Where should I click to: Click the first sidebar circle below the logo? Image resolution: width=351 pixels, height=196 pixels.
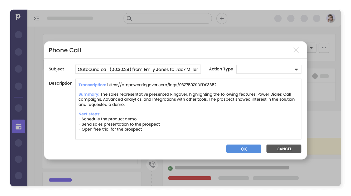[x=18, y=35]
